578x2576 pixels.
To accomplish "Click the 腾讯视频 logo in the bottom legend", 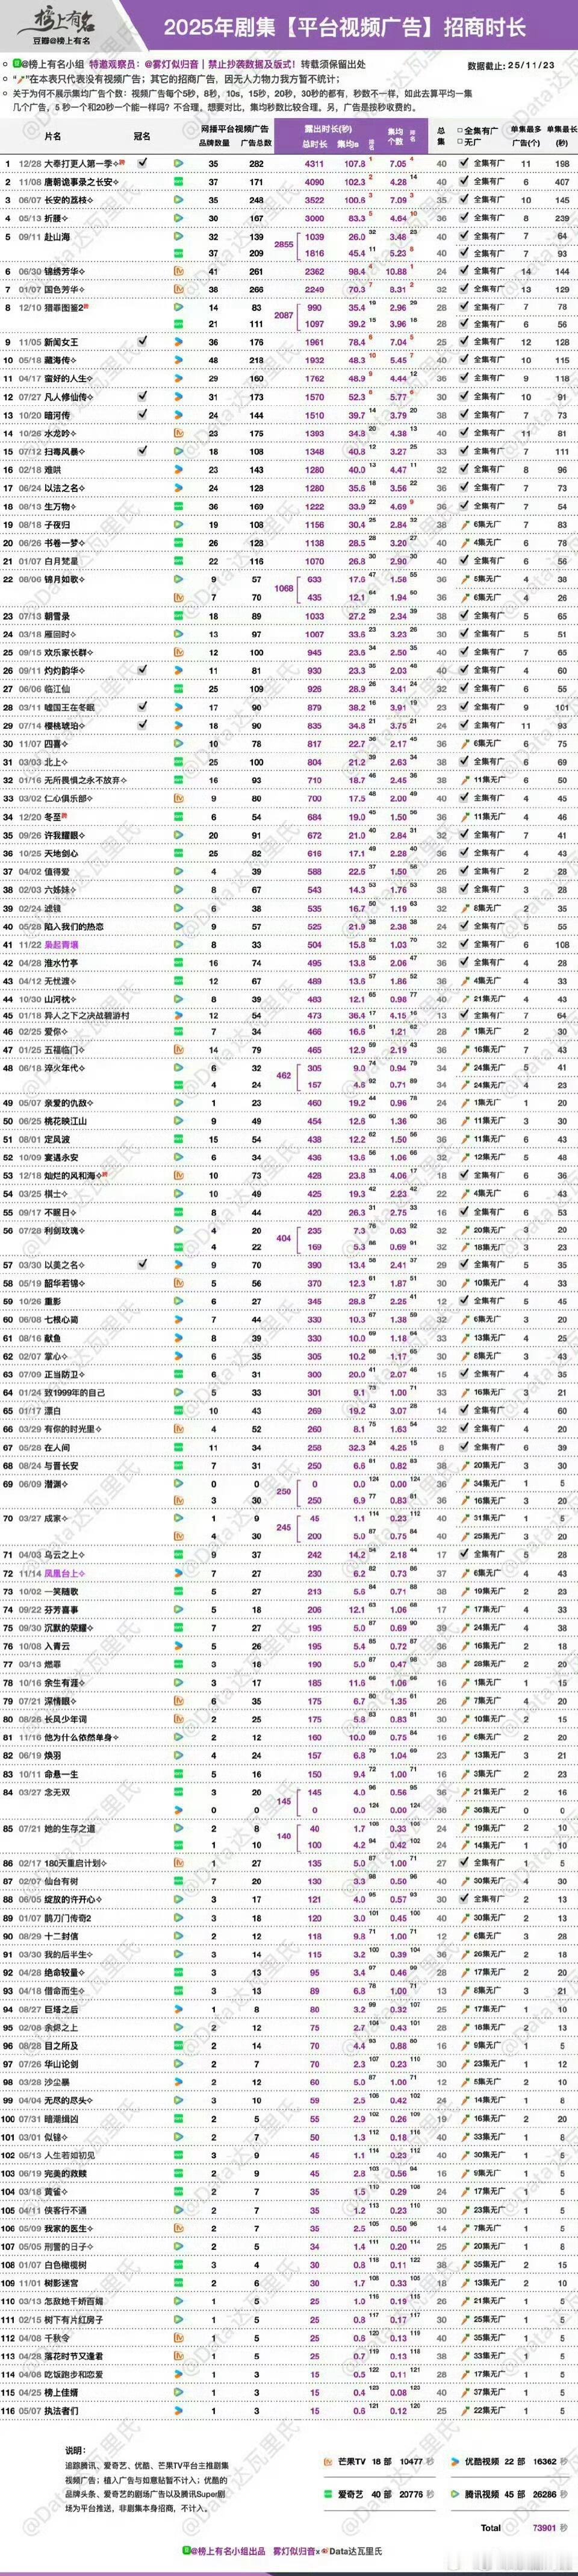I will (454, 2495).
